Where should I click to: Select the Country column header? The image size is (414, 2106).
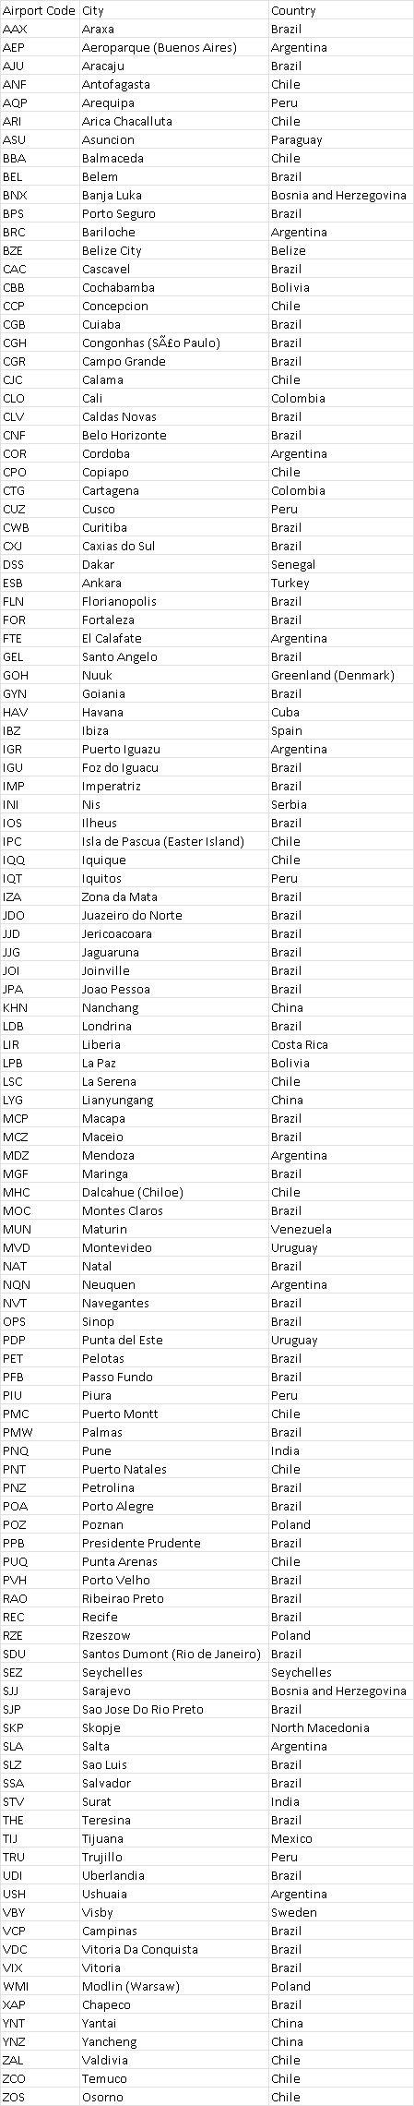[340, 10]
